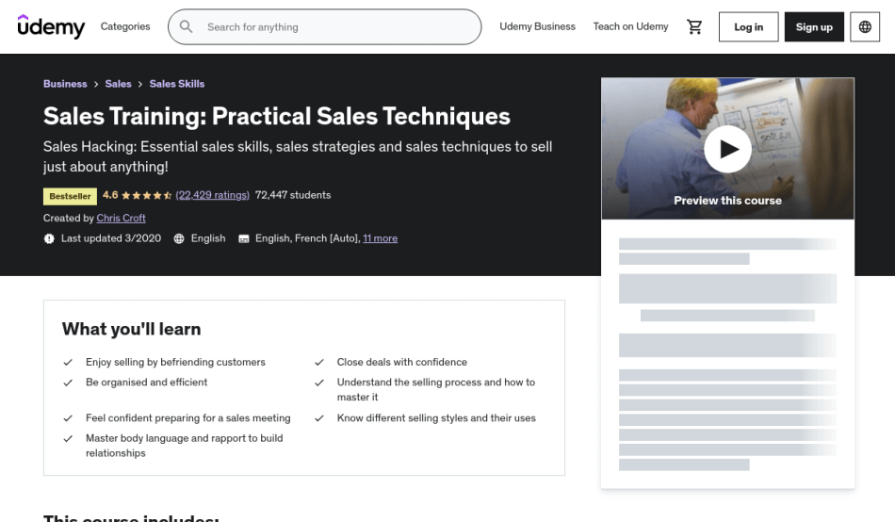Image resolution: width=895 pixels, height=522 pixels.
Task: Click the star rating icons
Action: click(147, 195)
